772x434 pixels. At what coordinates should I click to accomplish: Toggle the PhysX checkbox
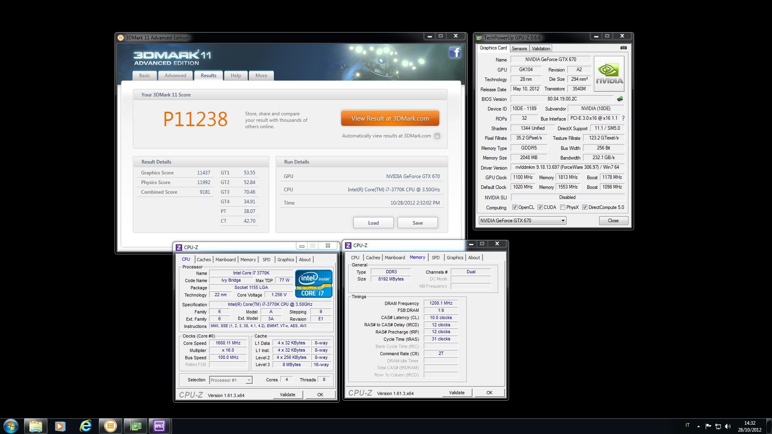(x=563, y=208)
